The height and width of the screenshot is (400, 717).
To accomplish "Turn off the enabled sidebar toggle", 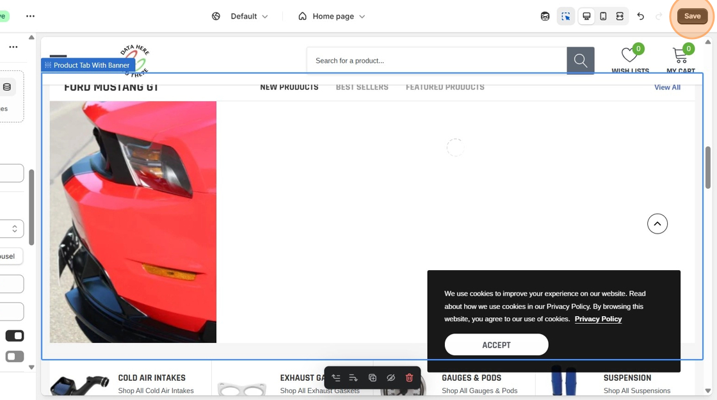I will pos(15,335).
